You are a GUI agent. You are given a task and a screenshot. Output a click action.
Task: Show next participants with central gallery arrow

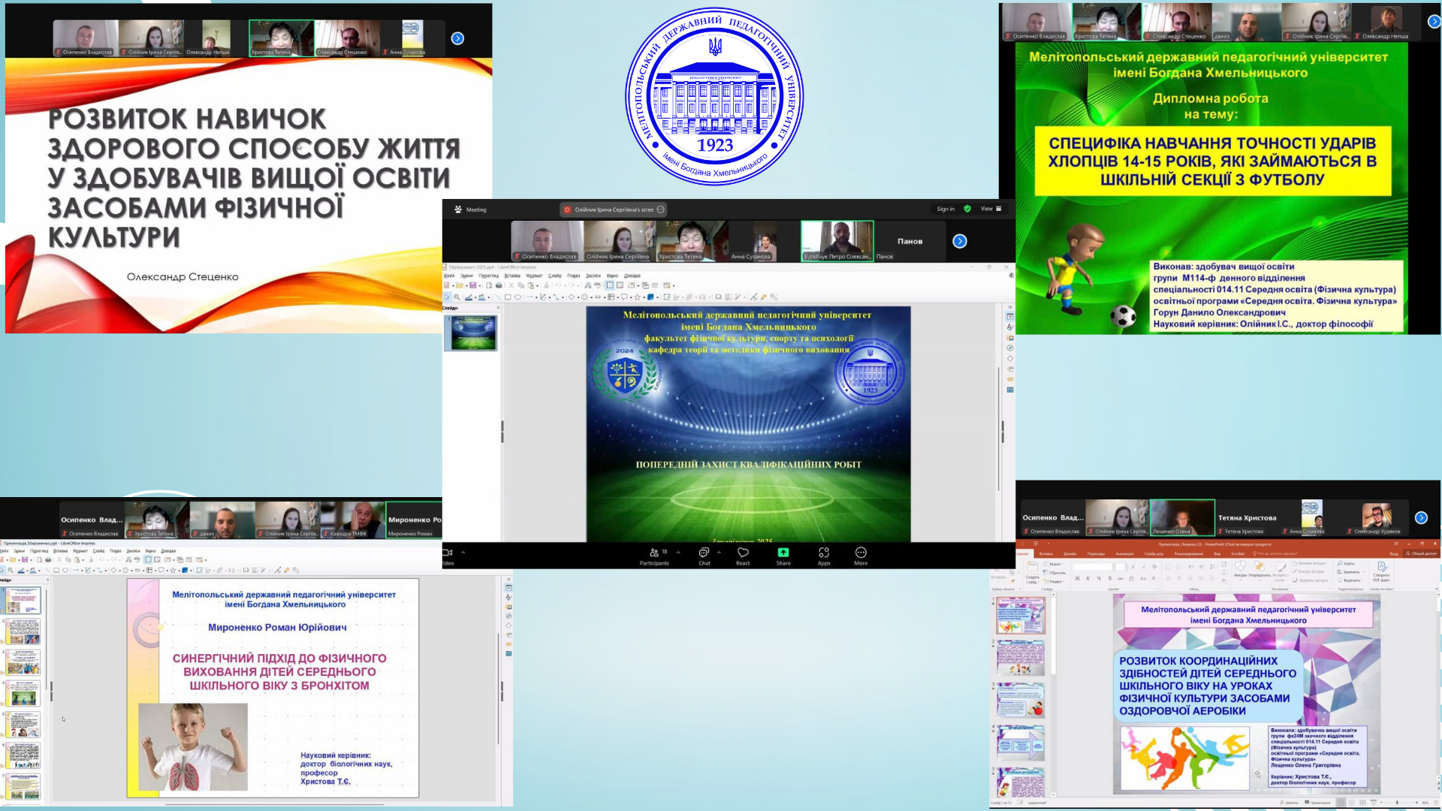click(960, 241)
